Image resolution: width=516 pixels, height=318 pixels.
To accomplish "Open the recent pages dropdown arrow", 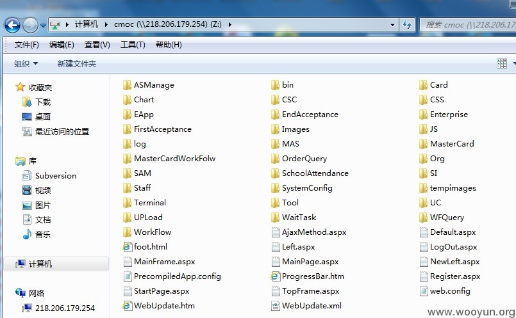I will [43, 26].
